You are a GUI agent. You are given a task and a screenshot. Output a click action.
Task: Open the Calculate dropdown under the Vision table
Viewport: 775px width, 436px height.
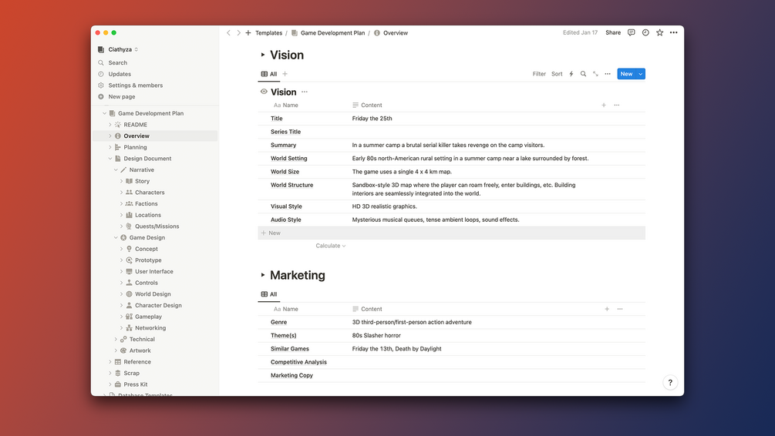point(331,246)
